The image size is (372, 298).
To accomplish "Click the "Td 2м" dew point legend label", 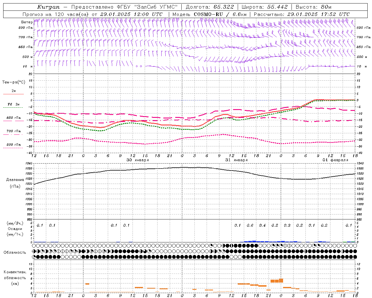I will pyautogui.click(x=14, y=104).
